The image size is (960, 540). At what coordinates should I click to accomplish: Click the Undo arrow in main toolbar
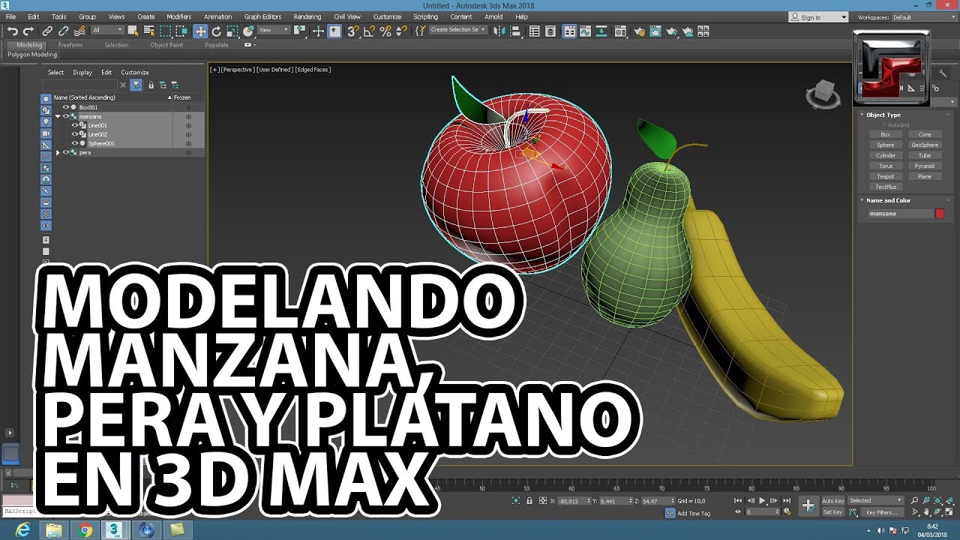pyautogui.click(x=13, y=31)
